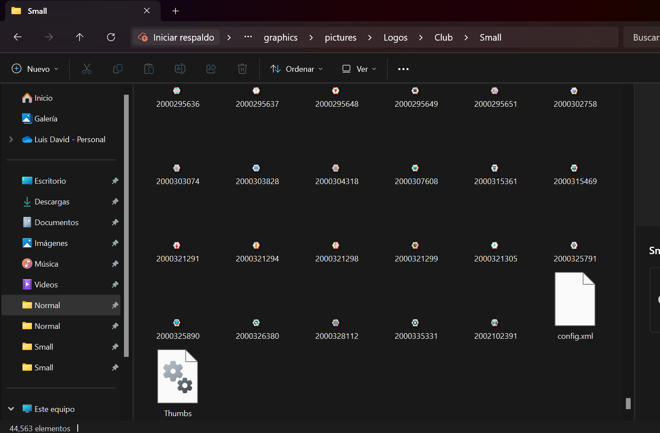Screen dimensions: 660x433
Task: Click Iniciar respaldo backup button
Action: click(176, 37)
